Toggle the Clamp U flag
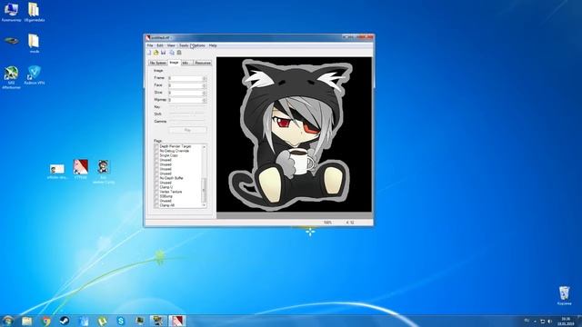 (156, 187)
